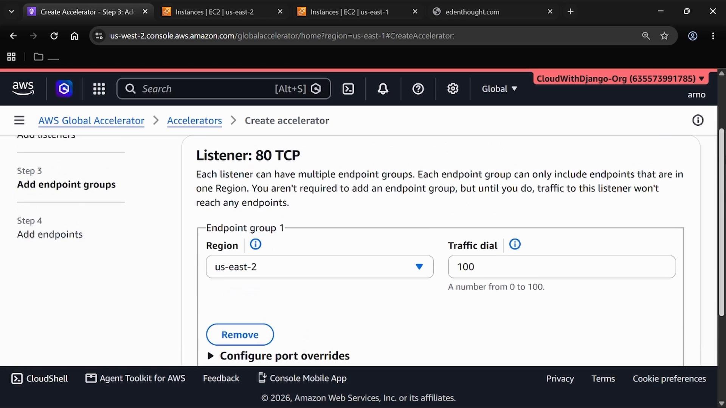Switch to edenthought.com tab

pyautogui.click(x=493, y=12)
